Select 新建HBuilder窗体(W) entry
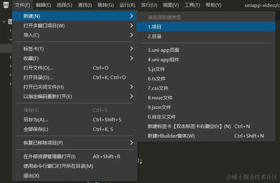The image size is (280, 183). coord(206,136)
